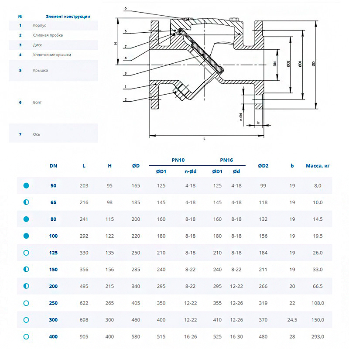Click the empty circle icon beside DN 250
Screen dimensions: 349x349
(x=26, y=303)
